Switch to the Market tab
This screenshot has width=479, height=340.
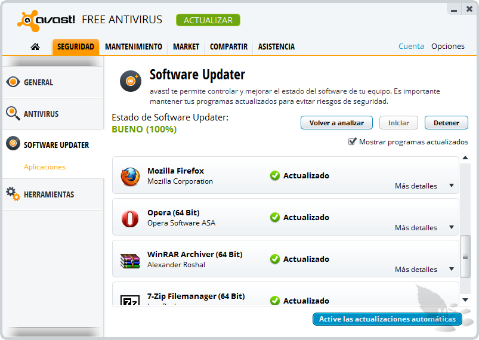[186, 47]
